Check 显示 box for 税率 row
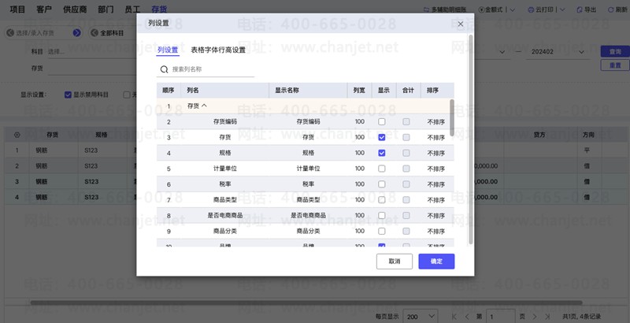Screen dimensions: 630x323 tap(382, 184)
